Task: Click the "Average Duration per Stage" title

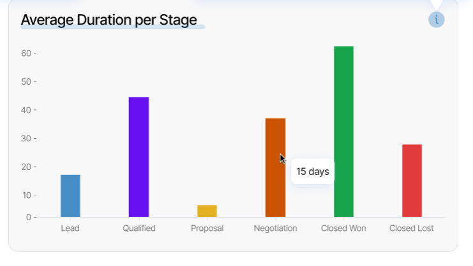Action: pos(109,20)
